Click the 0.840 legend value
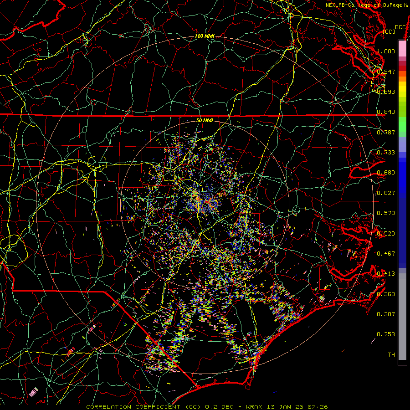 click(386, 112)
